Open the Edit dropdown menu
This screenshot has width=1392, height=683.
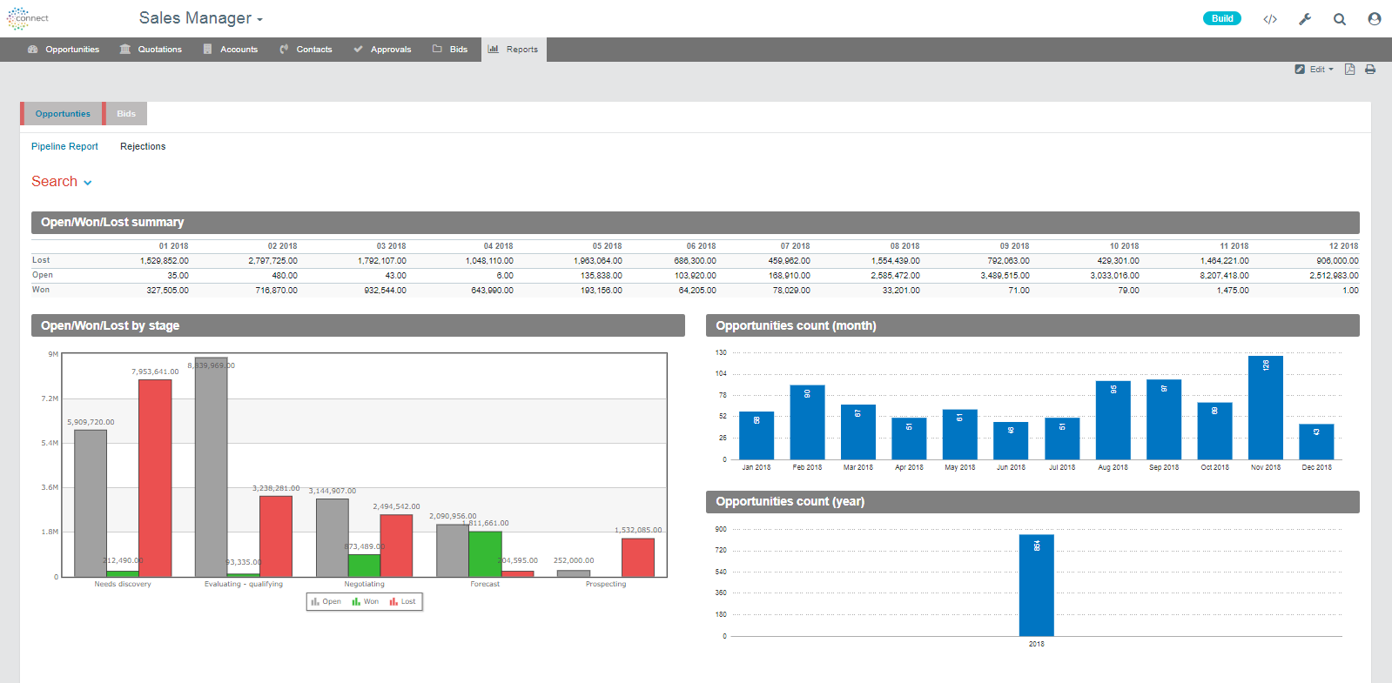pos(1315,70)
